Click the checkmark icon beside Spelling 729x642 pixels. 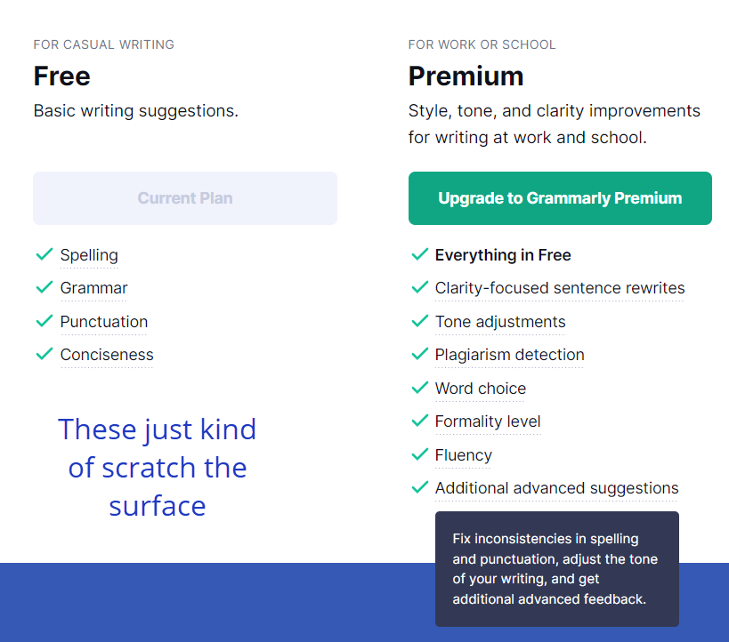[45, 255]
